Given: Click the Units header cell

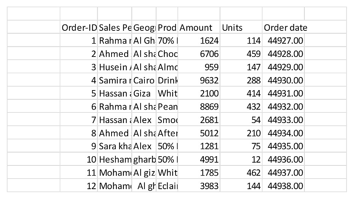Looking at the screenshot, I should pyautogui.click(x=241, y=28).
